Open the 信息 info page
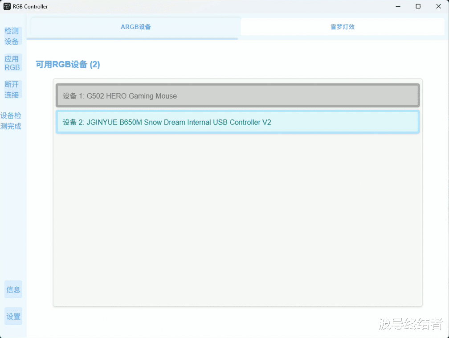449x338 pixels. [x=13, y=289]
